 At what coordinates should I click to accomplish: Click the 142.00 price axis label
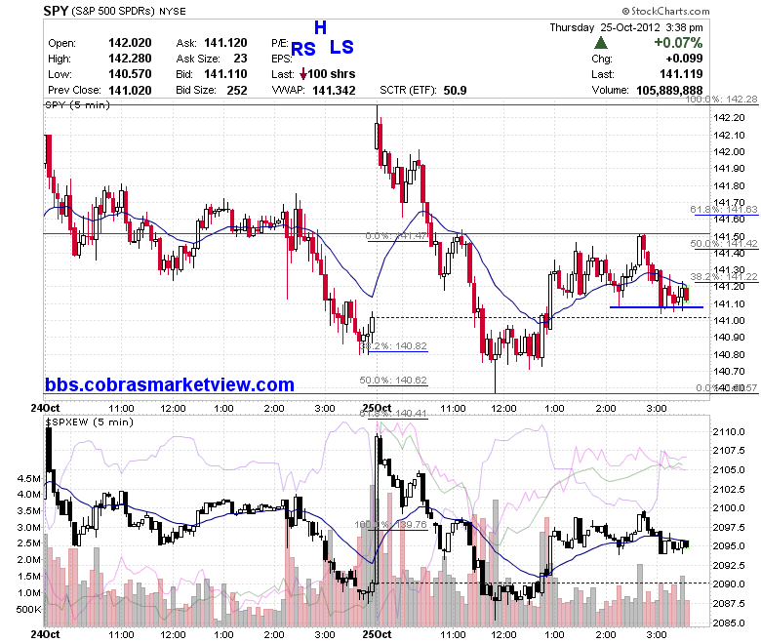click(x=729, y=151)
